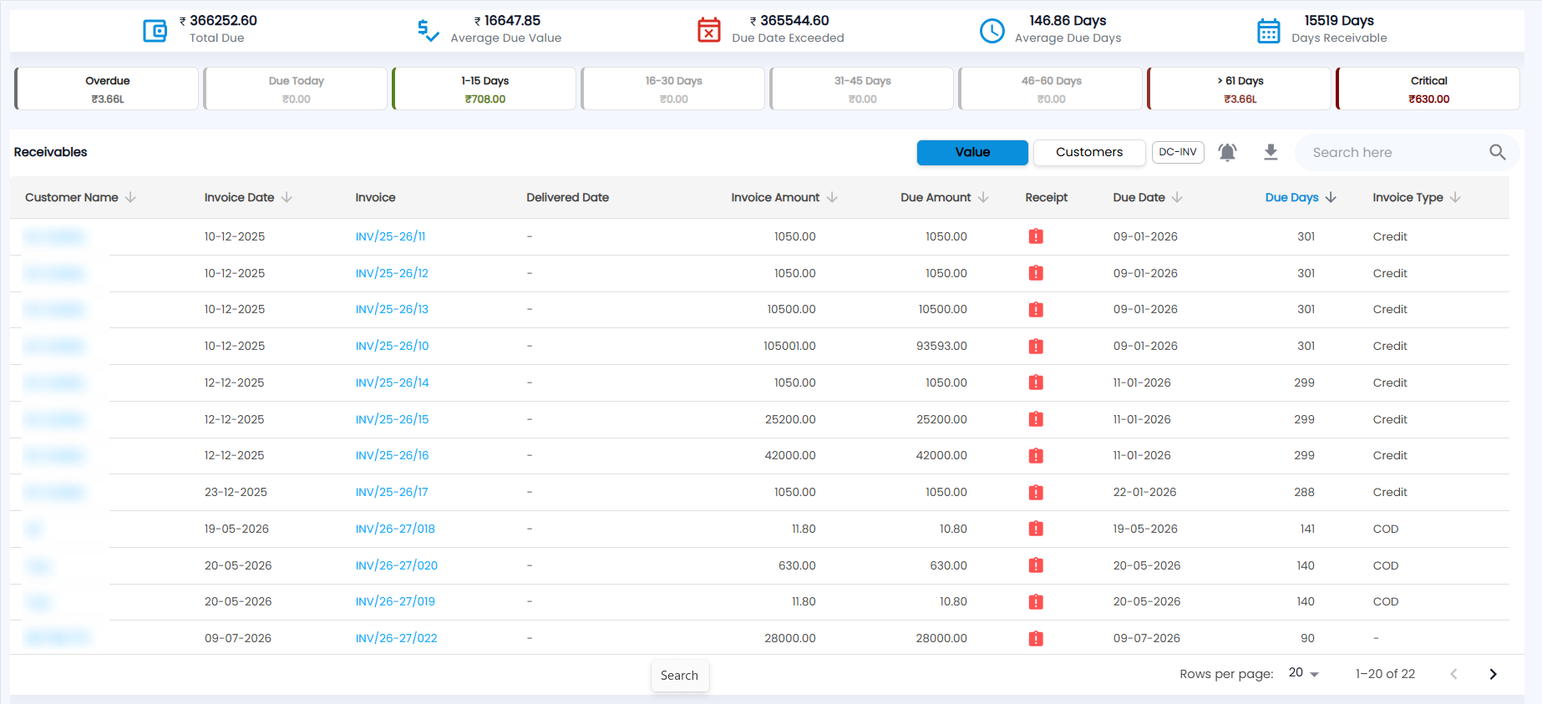The image size is (1542, 704).
Task: Click due amount 93593.00
Action: [x=941, y=346]
